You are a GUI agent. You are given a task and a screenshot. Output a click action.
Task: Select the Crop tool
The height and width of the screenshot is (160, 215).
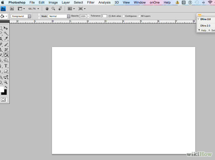click(x=1, y=38)
